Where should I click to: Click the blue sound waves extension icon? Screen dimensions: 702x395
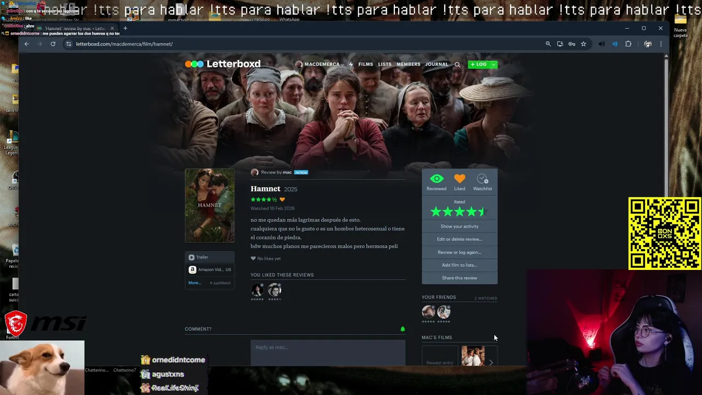615,44
